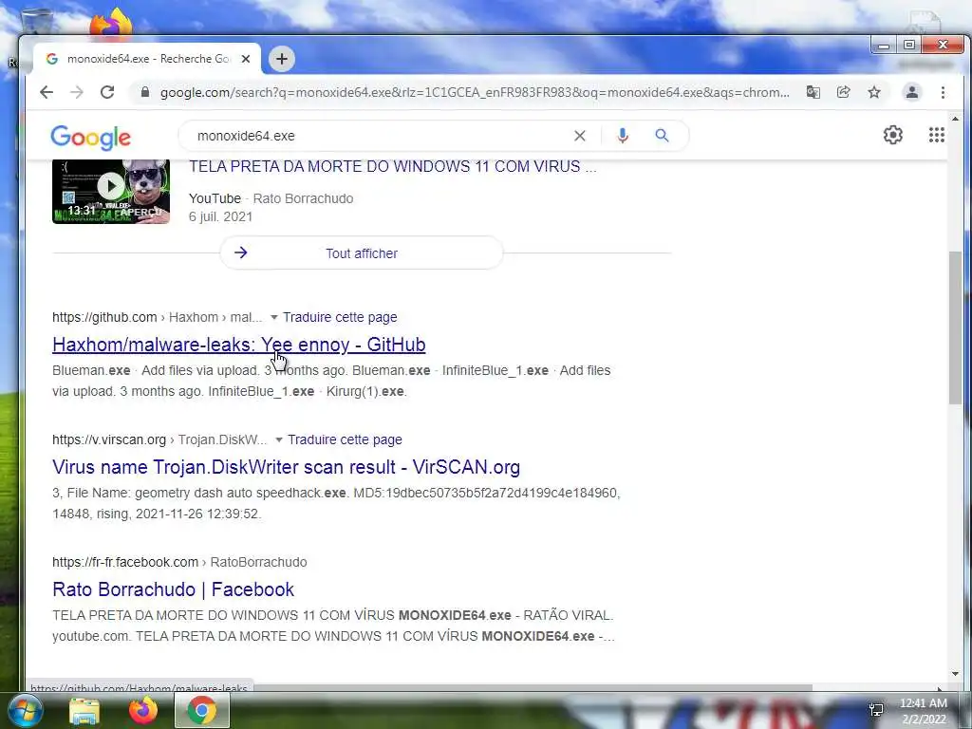Click Traduire cette page for GitHub result
The width and height of the screenshot is (972, 729).
340,317
